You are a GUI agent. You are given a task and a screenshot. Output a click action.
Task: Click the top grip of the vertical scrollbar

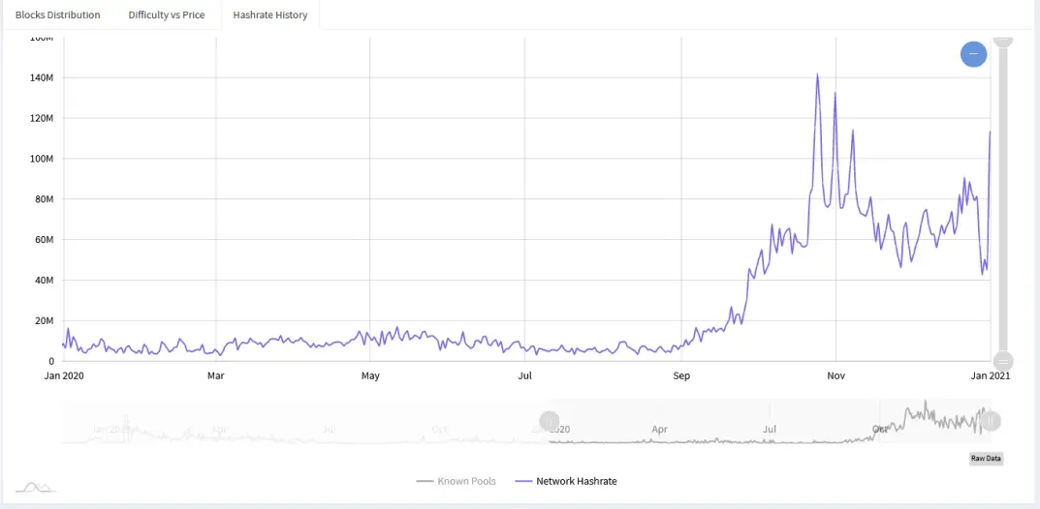[x=1003, y=40]
